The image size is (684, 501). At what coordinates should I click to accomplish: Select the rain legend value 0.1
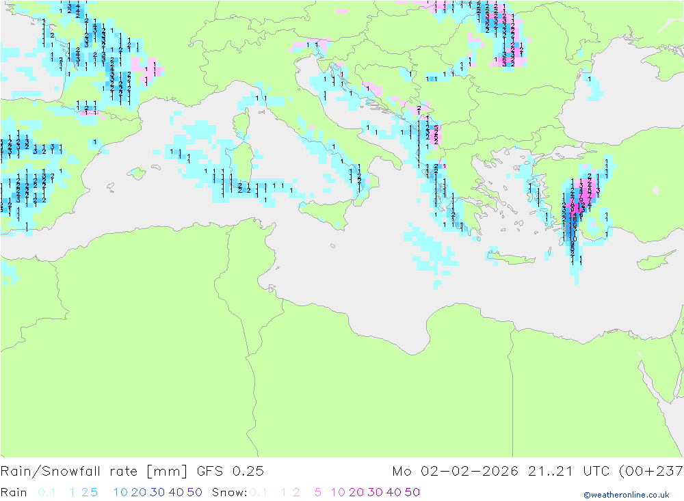[x=47, y=492]
